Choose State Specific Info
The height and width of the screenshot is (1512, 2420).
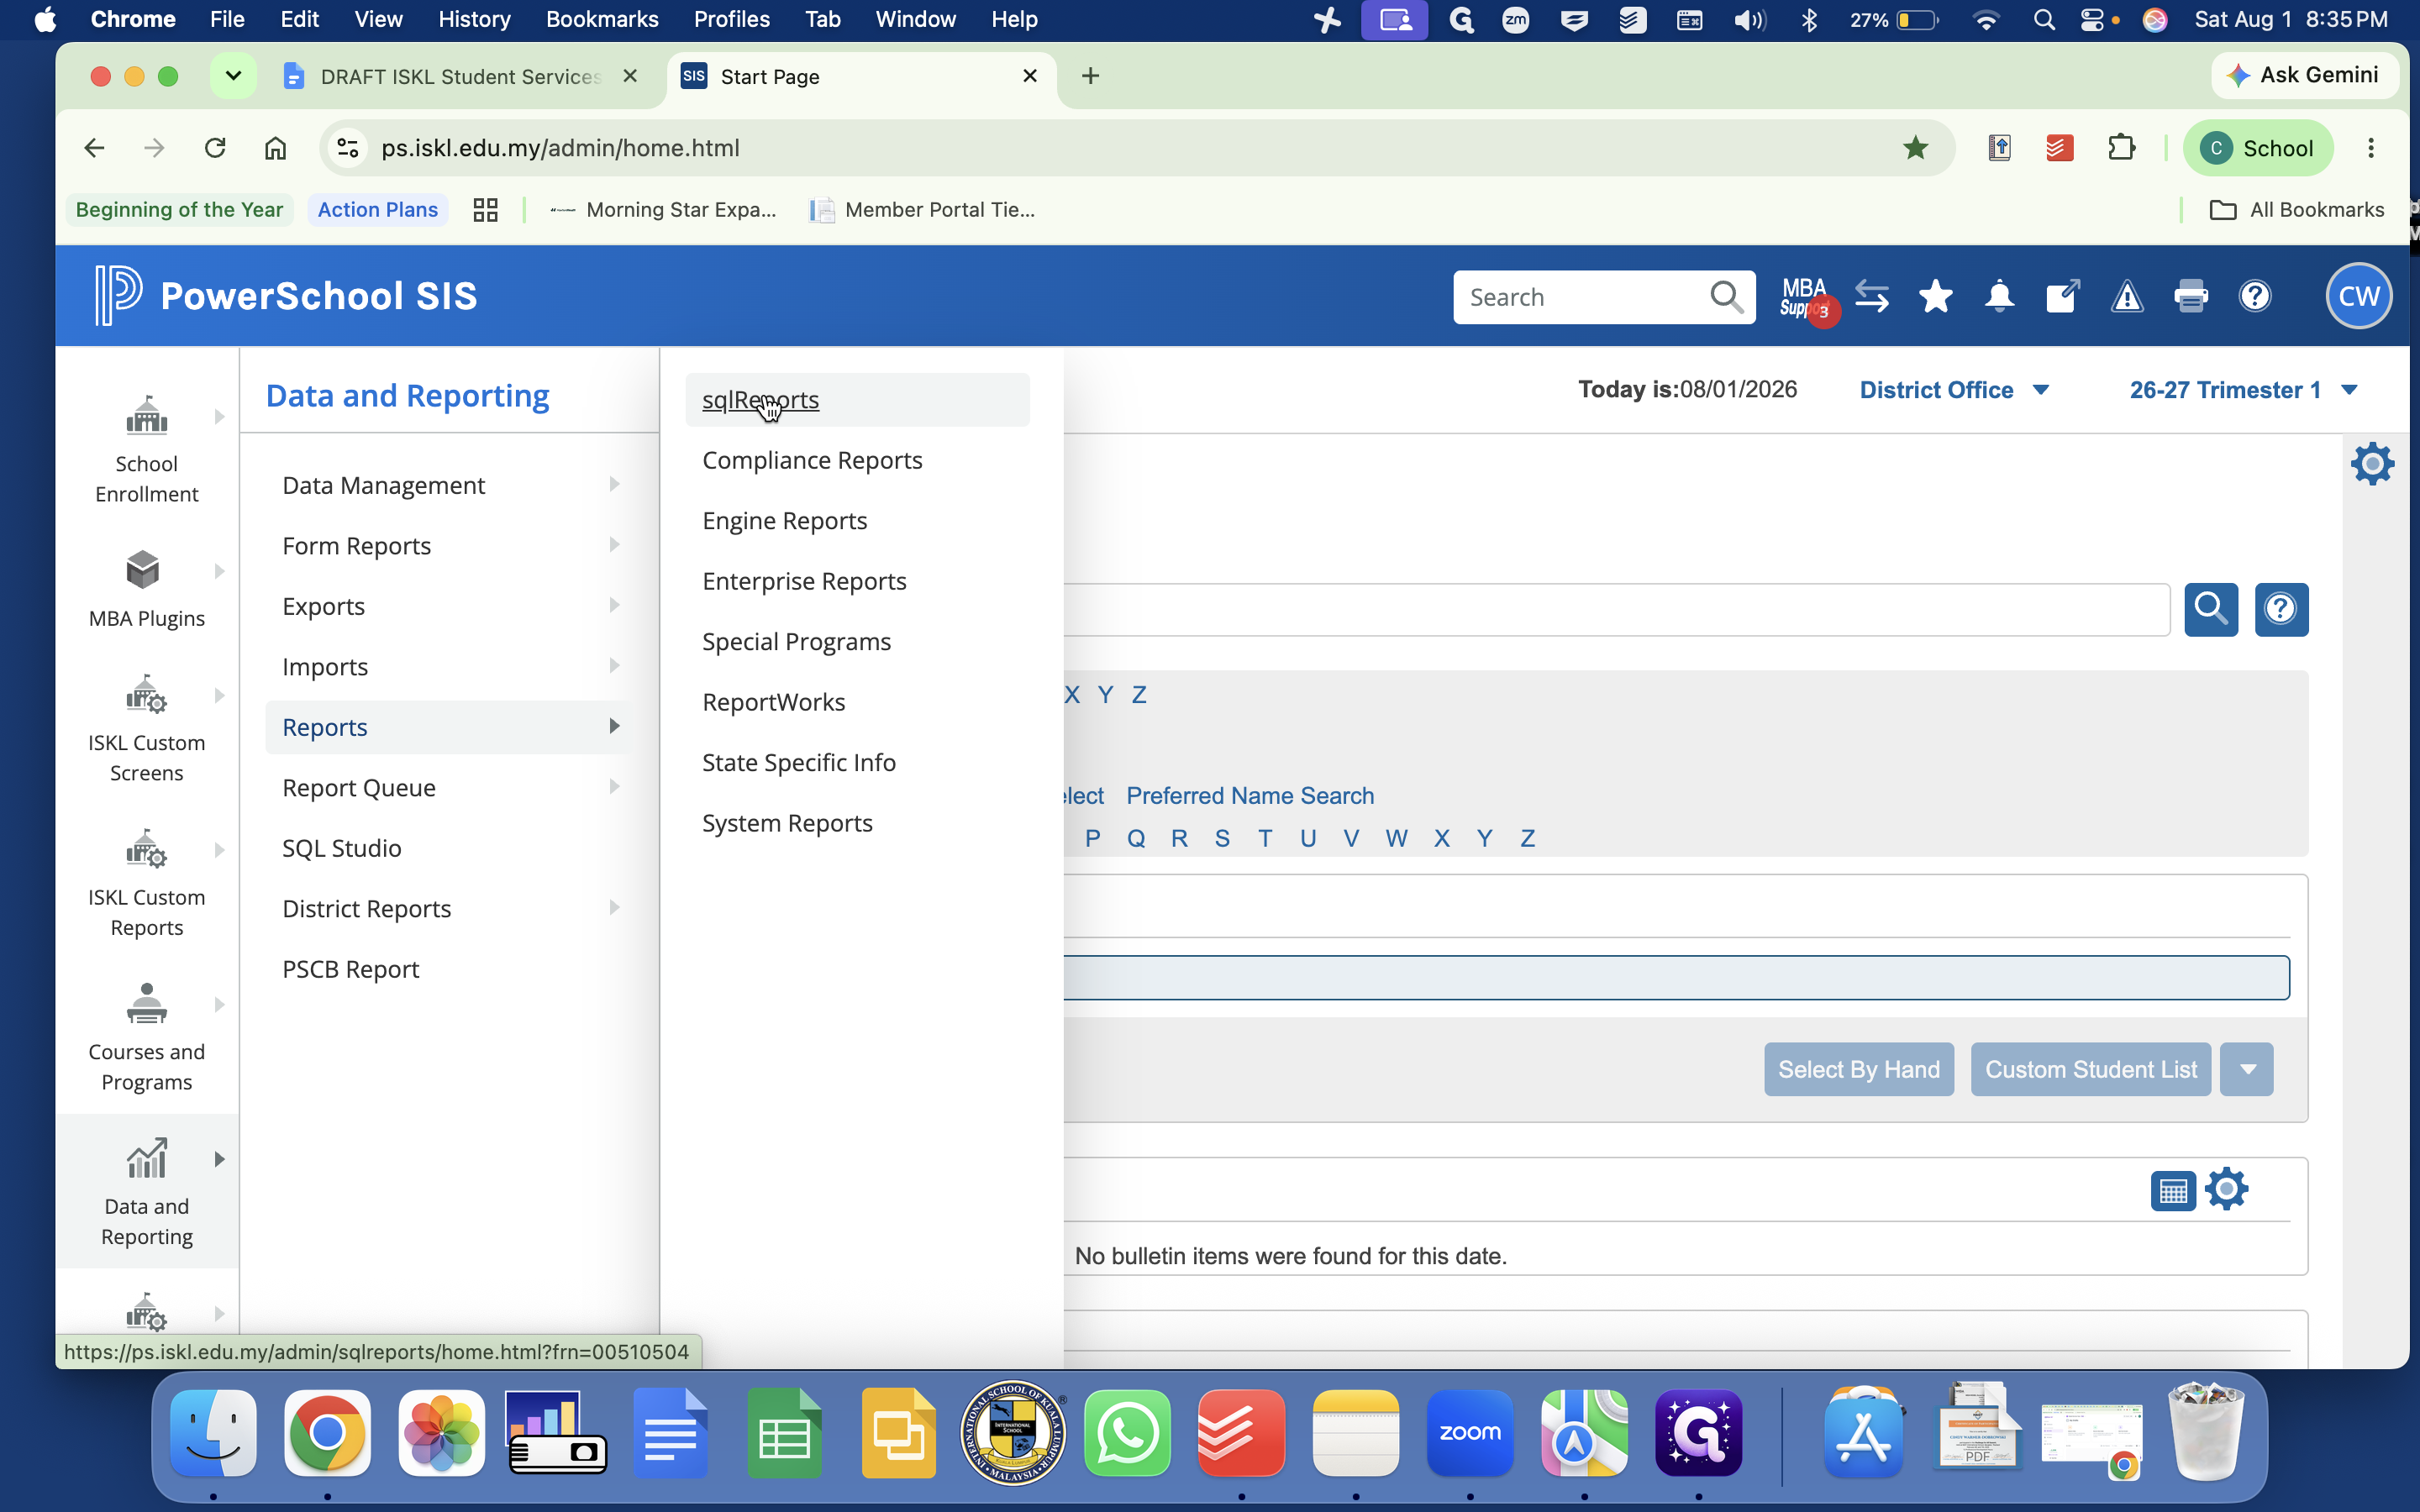798,762
